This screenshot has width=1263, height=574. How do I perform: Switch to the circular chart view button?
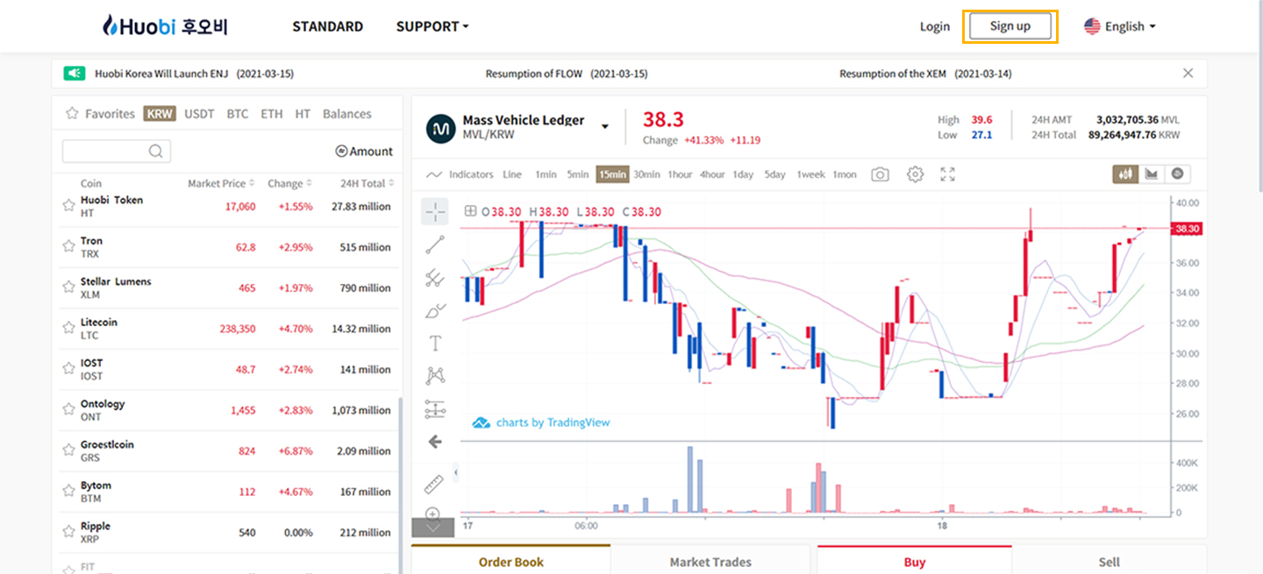1177,174
